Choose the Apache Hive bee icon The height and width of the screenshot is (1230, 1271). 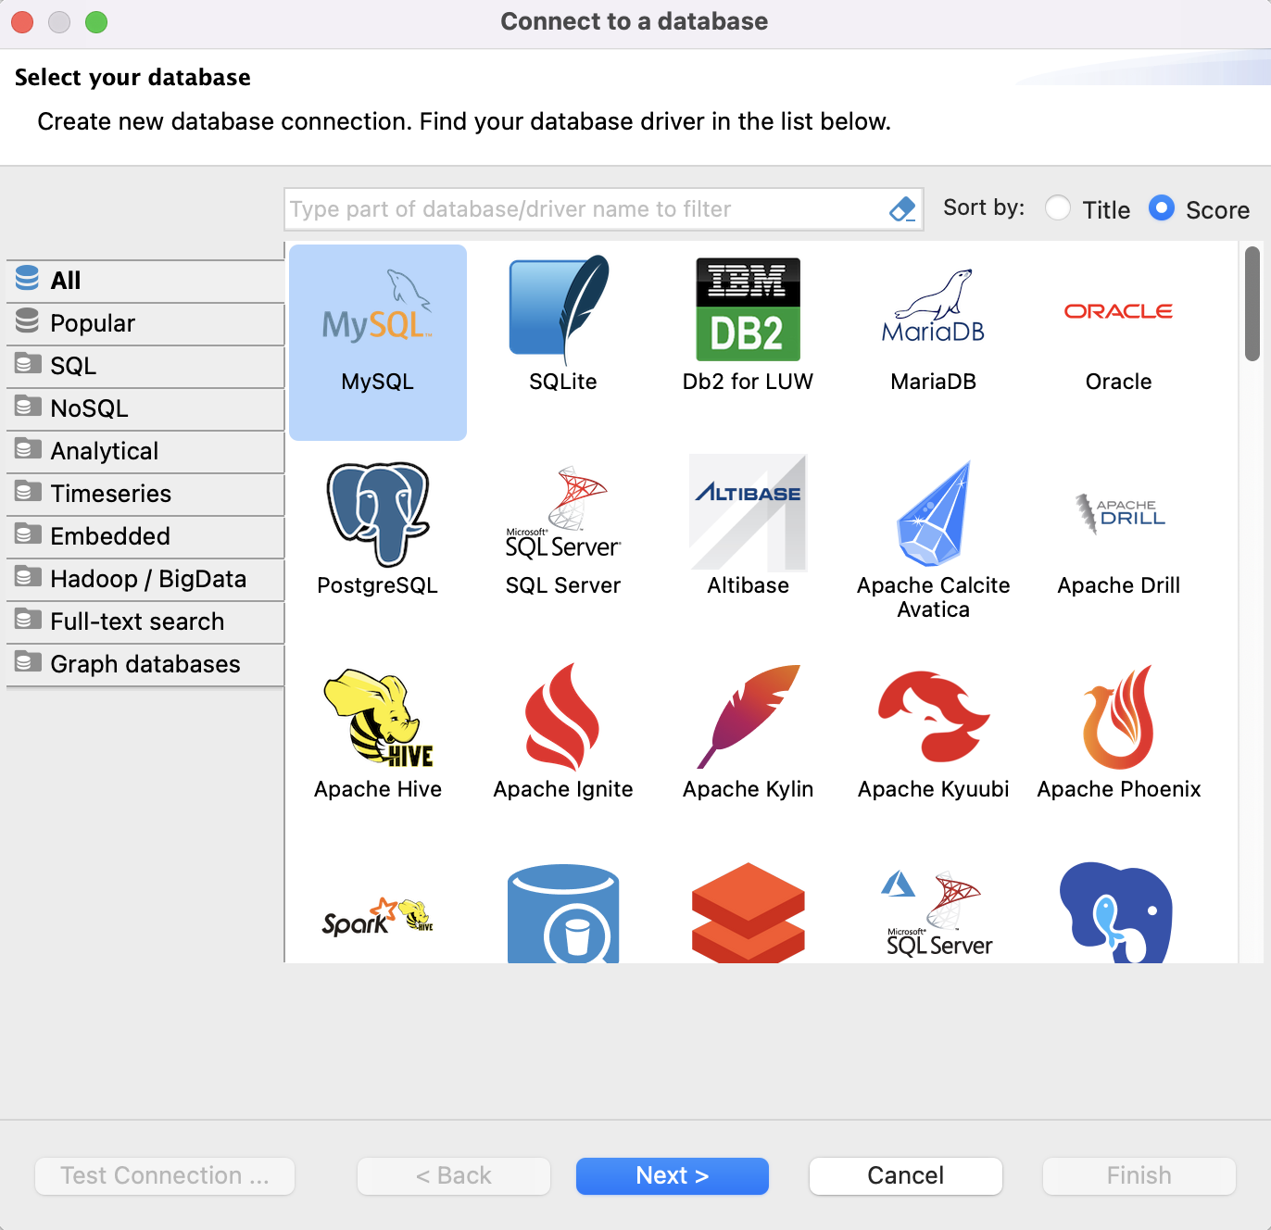[x=377, y=719]
